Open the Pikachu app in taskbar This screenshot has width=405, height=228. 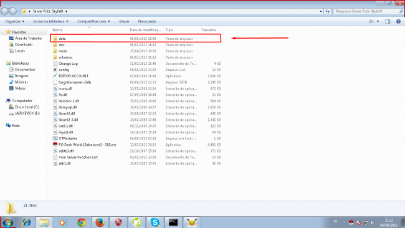click(192, 222)
